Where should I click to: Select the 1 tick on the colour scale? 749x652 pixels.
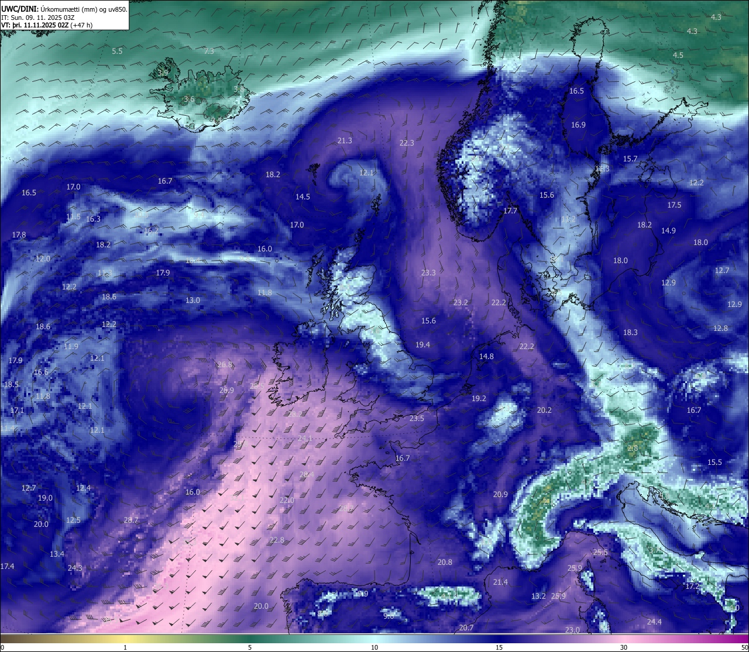[125, 647]
